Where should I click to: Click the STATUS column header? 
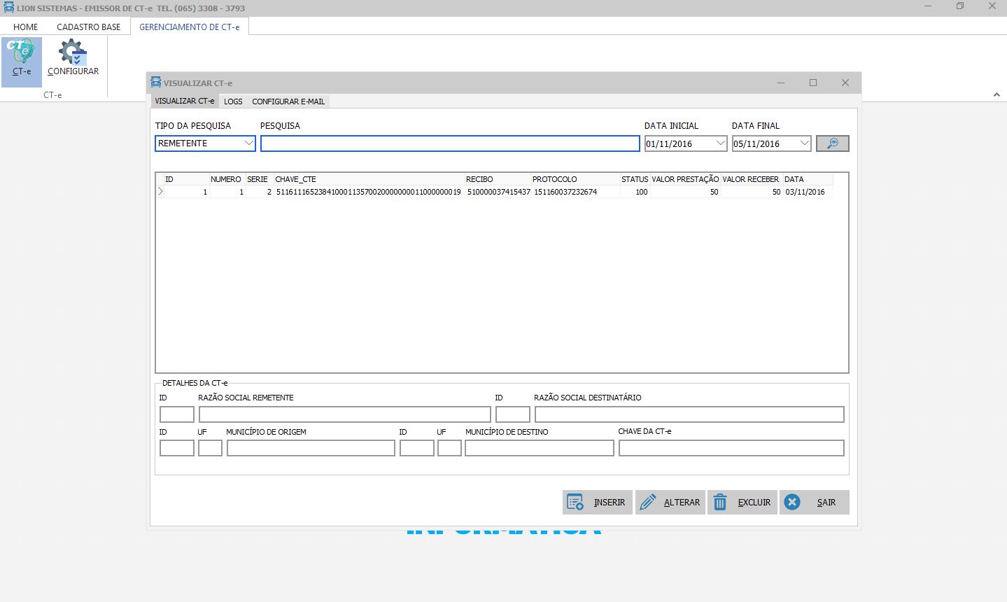pos(635,179)
